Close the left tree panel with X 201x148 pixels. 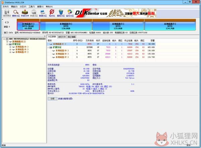coord(45,36)
